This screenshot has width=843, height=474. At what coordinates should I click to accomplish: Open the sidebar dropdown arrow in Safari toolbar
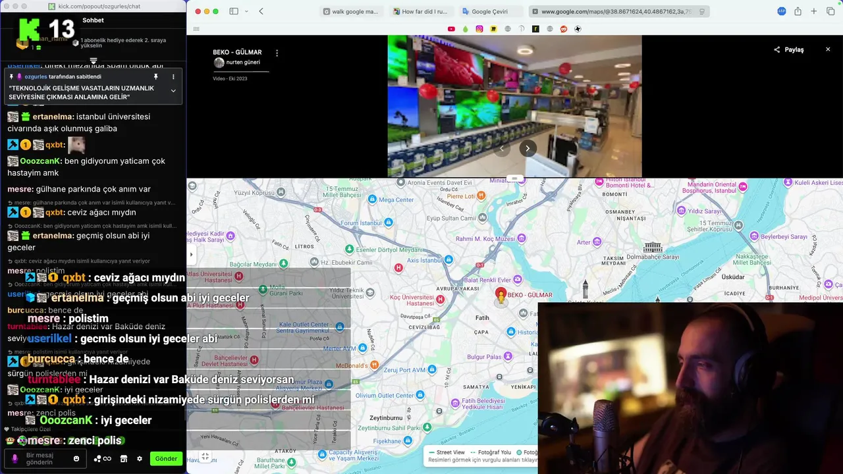pyautogui.click(x=247, y=11)
